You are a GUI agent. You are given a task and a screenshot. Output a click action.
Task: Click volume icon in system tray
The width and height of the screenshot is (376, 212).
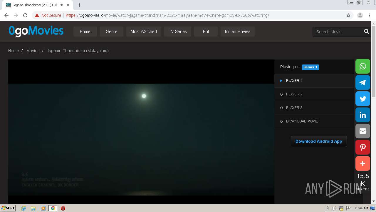click(334, 208)
